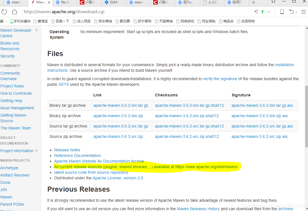The width and height of the screenshot is (308, 211).
Task: Open the 天猫商城 bookmark
Action: [164, 21]
